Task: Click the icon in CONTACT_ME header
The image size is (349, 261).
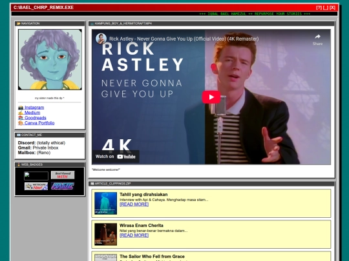Action: [x=19, y=135]
